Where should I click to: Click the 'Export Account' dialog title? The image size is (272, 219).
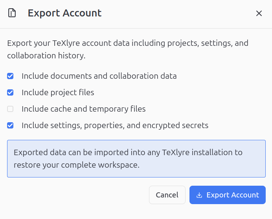click(x=64, y=13)
